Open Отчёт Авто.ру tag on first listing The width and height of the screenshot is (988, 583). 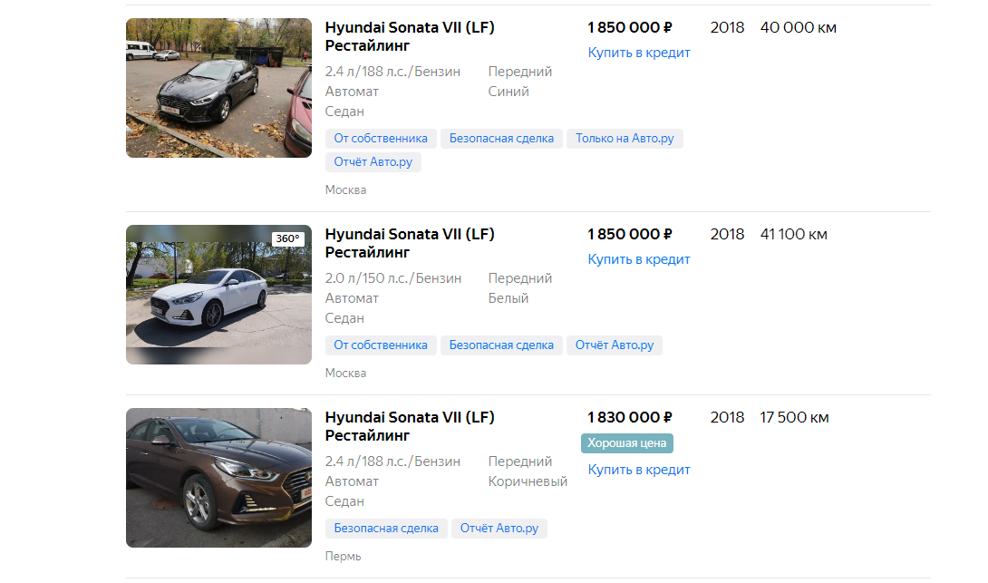[x=373, y=162]
